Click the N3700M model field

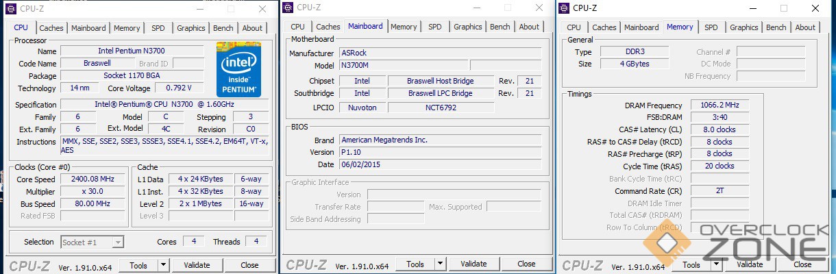(404, 66)
